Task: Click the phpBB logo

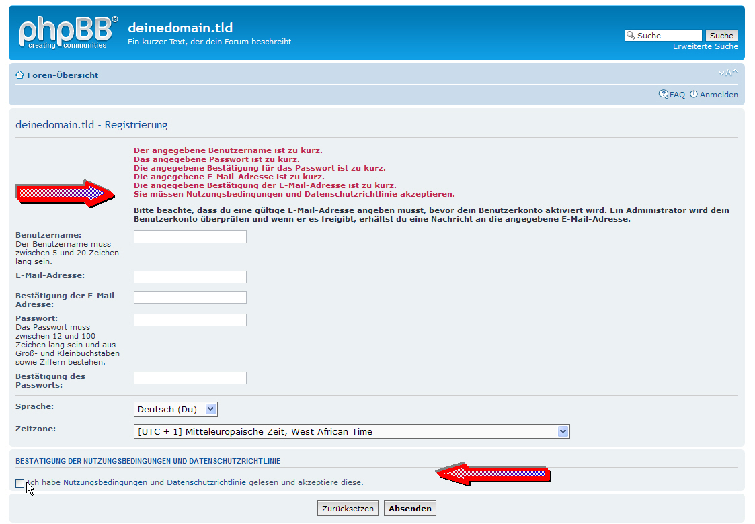Action: coord(68,33)
